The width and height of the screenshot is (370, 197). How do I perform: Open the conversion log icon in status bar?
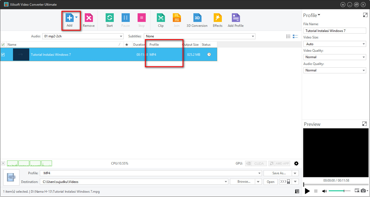coord(297,191)
